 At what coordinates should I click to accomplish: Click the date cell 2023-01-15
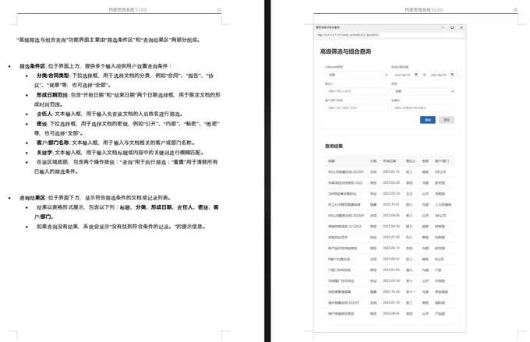[391, 172]
